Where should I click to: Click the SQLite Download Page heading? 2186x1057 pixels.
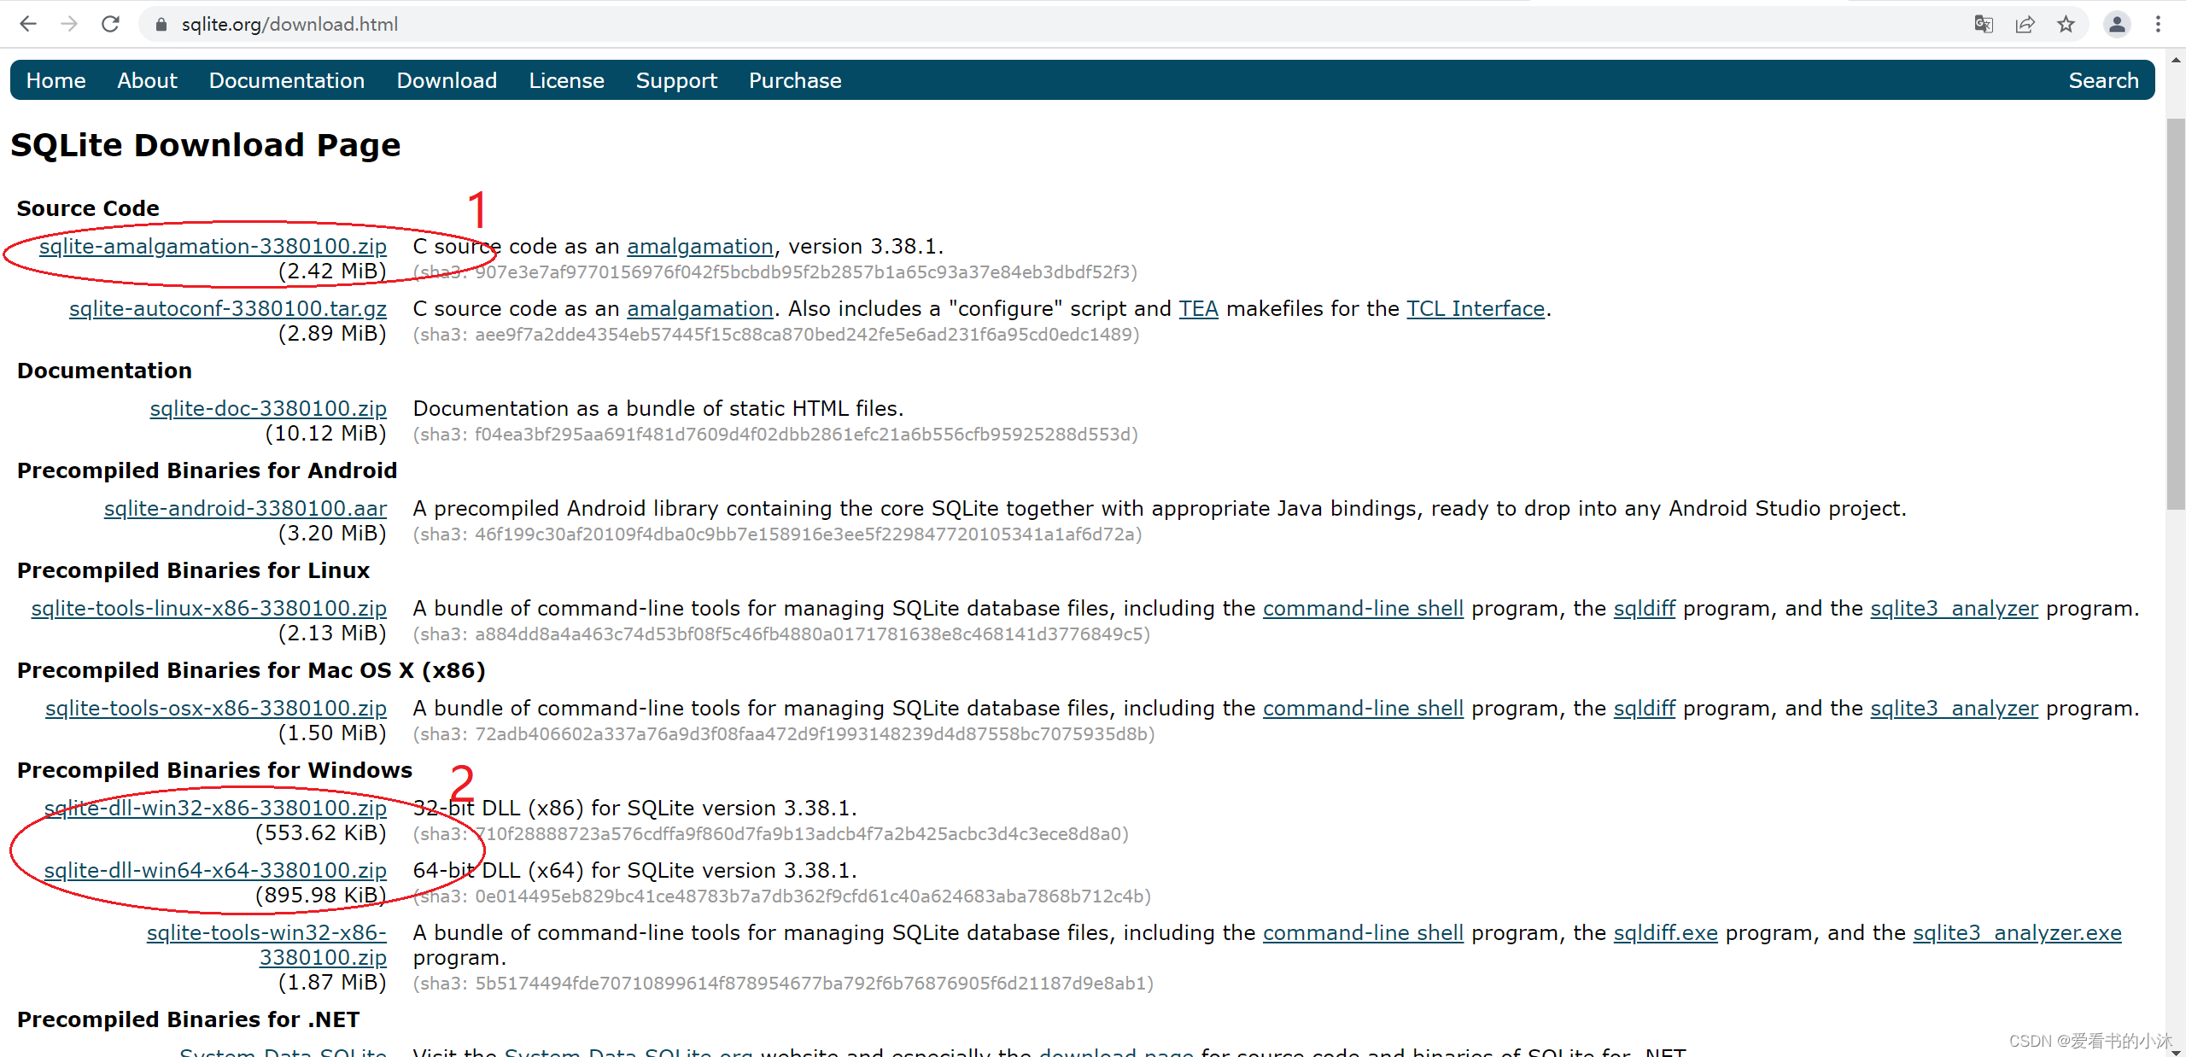pos(205,145)
